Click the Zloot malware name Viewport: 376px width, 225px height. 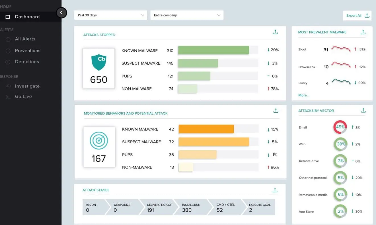click(x=302, y=49)
